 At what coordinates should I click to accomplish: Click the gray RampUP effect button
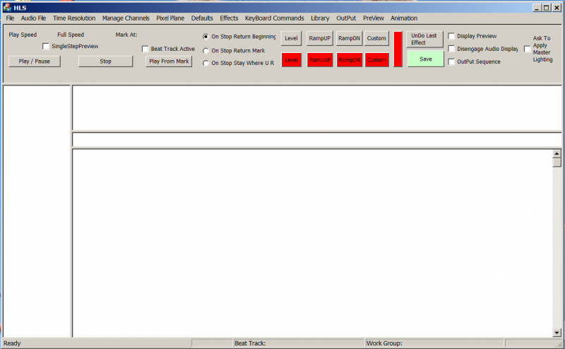pyautogui.click(x=320, y=38)
